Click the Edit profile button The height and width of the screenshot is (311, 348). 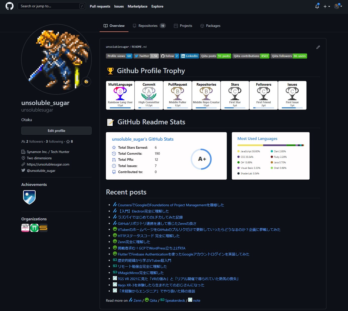[x=56, y=131]
